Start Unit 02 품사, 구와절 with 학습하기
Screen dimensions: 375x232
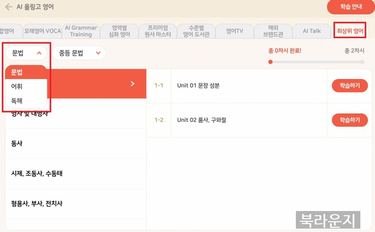click(349, 120)
